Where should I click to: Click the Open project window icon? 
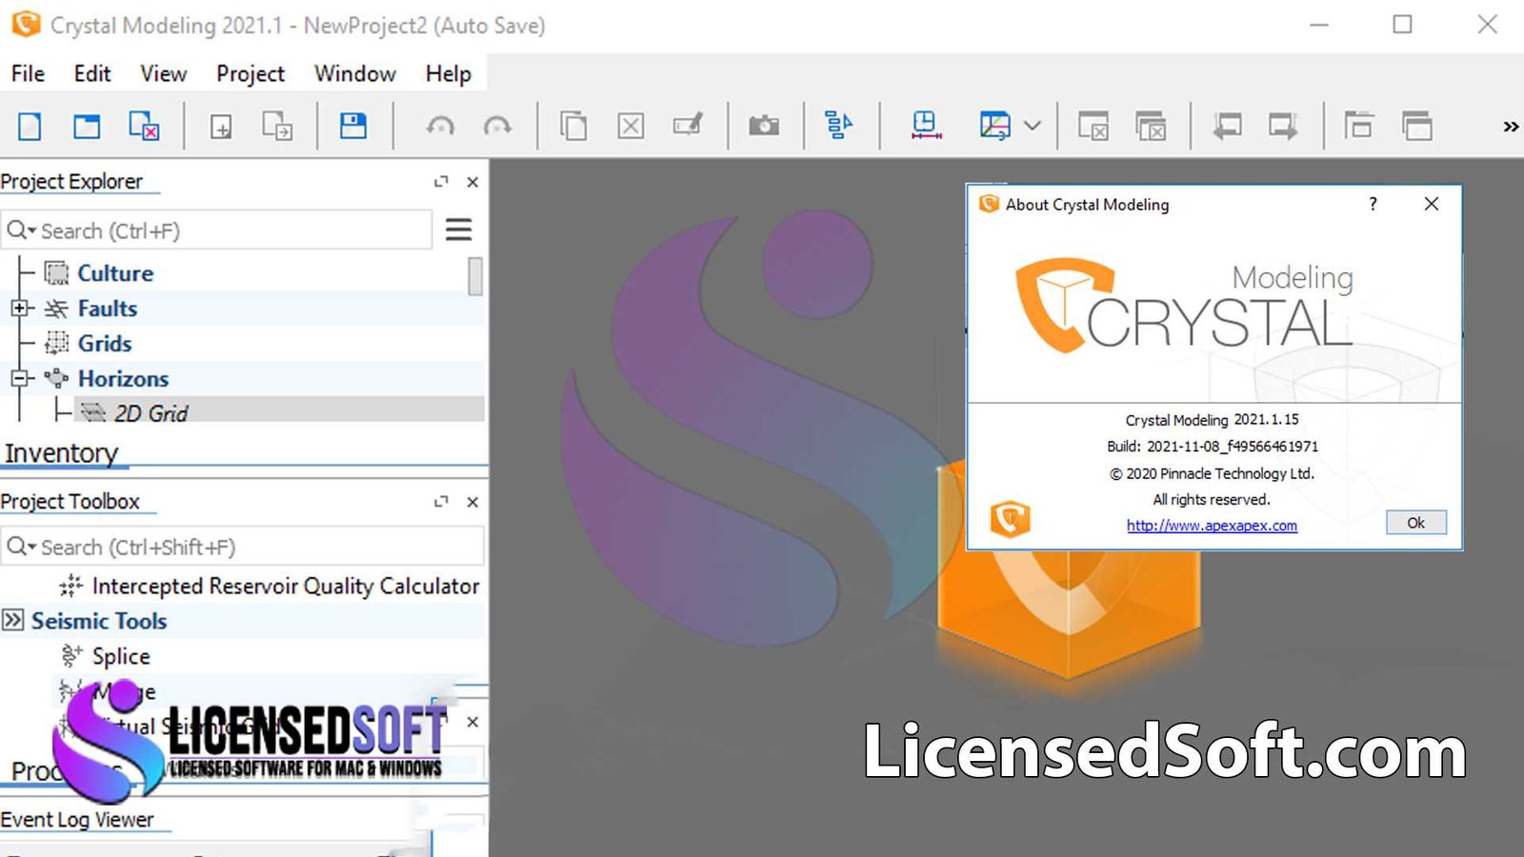(x=87, y=126)
